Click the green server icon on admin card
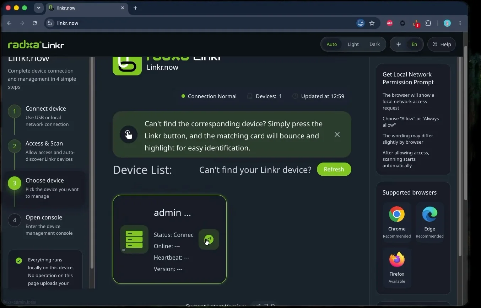481x308 pixels. pos(134,239)
